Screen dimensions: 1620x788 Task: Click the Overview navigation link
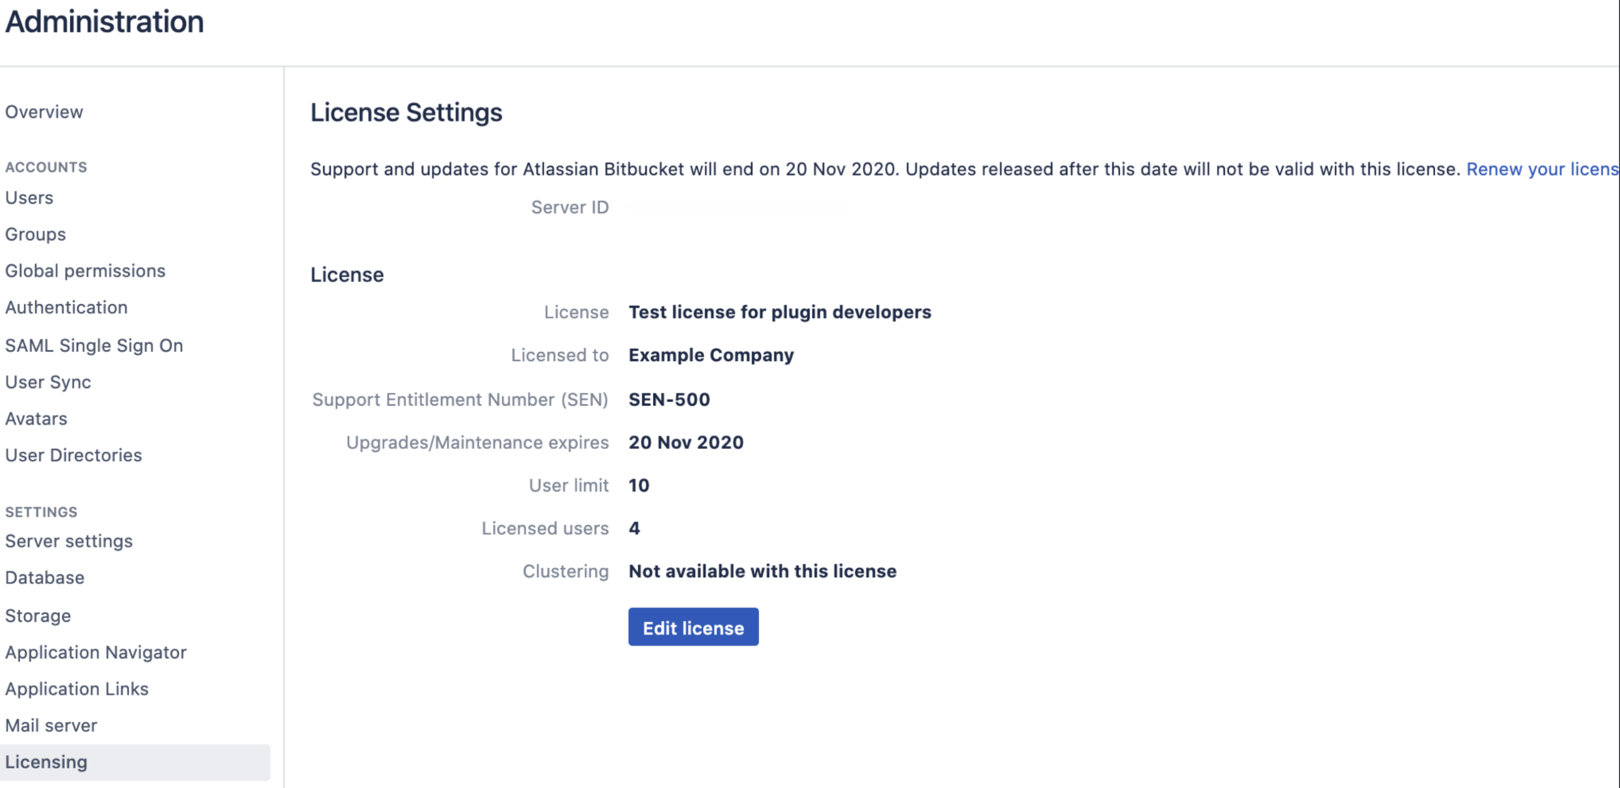43,112
